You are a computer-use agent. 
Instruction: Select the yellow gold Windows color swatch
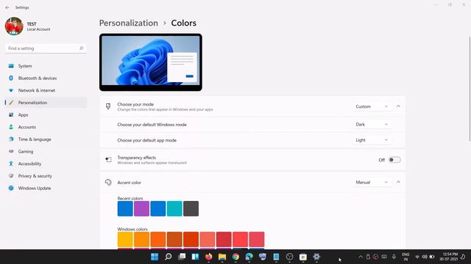(x=125, y=239)
